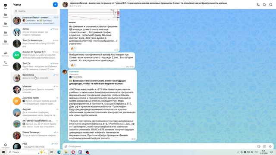Open the sticker picker in message bar
Viewport: 276px width, 155px height.
(x=259, y=146)
